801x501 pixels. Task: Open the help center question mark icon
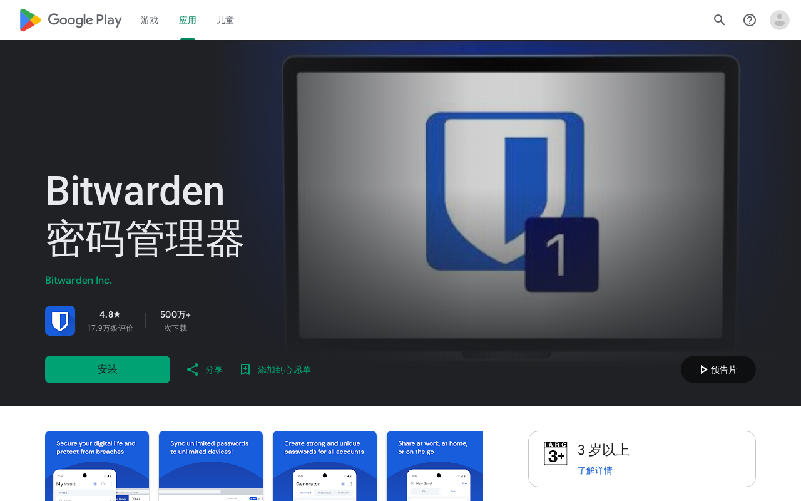click(x=750, y=20)
